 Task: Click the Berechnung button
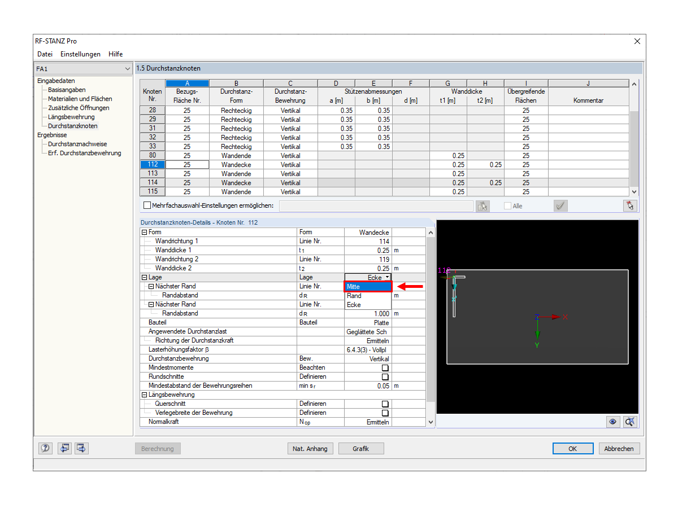pyautogui.click(x=158, y=449)
